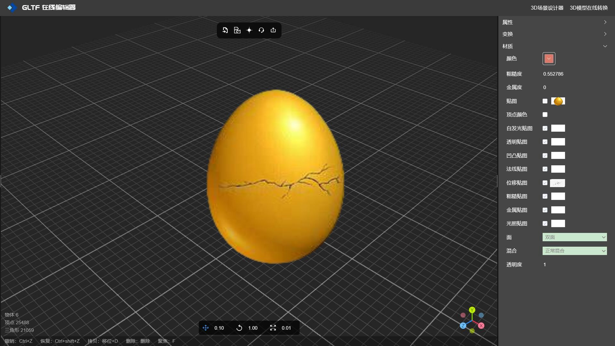Click the puzzle piece icon in the top toolbar

pyautogui.click(x=237, y=30)
